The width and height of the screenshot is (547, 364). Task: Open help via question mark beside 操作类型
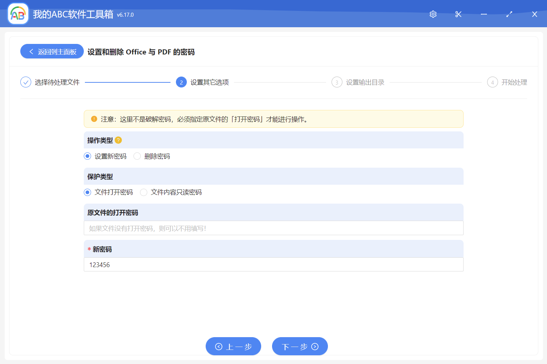pyautogui.click(x=118, y=140)
